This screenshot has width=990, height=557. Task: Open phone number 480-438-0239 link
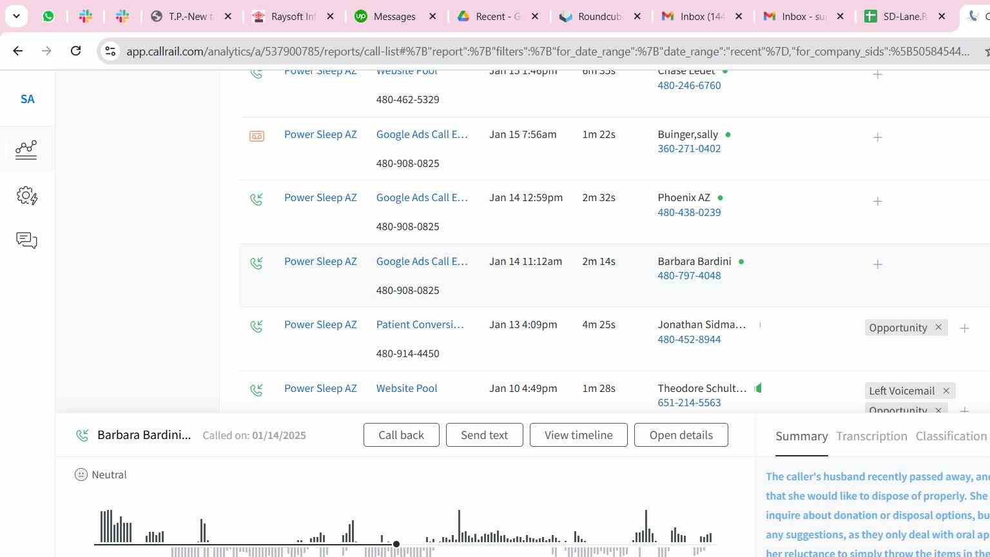pyautogui.click(x=689, y=213)
